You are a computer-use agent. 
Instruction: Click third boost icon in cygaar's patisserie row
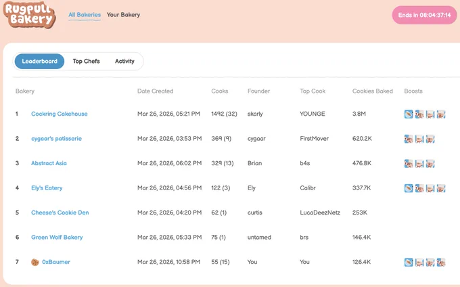click(430, 139)
